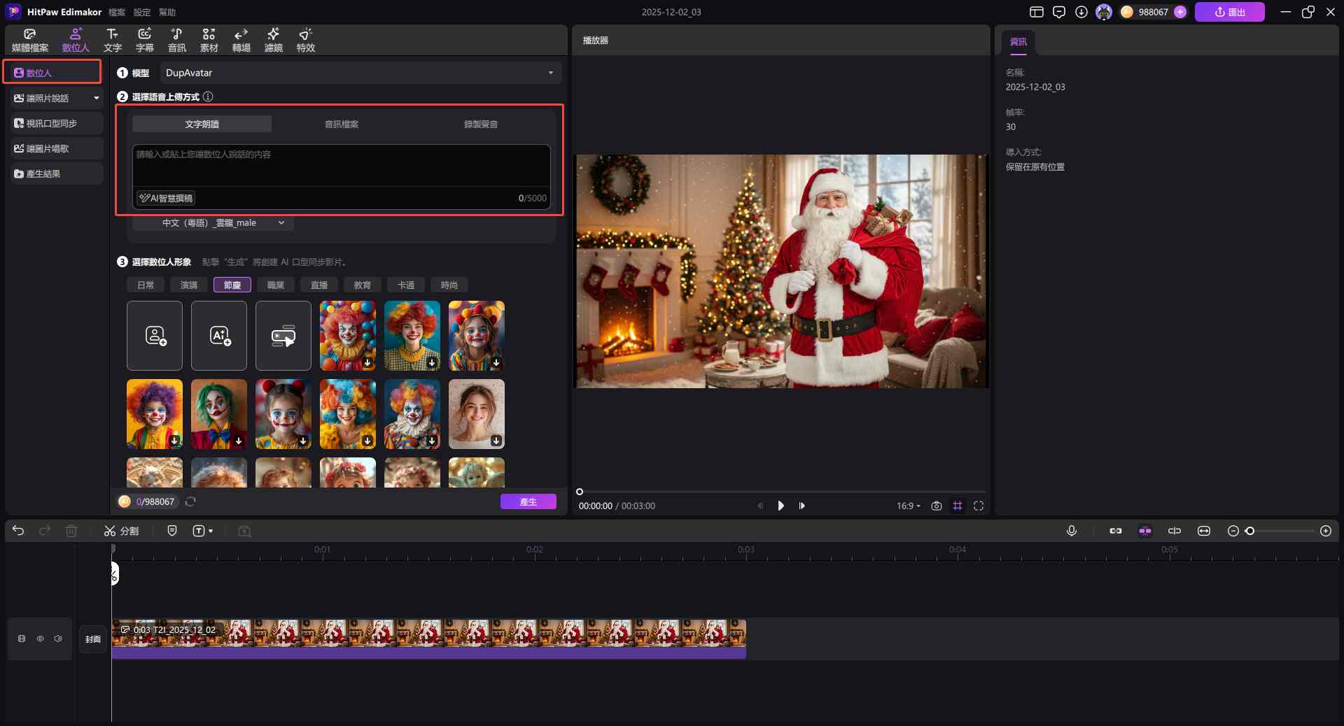Image resolution: width=1344 pixels, height=726 pixels.
Task: Toggle the track visibility eye icon
Action: (x=40, y=639)
